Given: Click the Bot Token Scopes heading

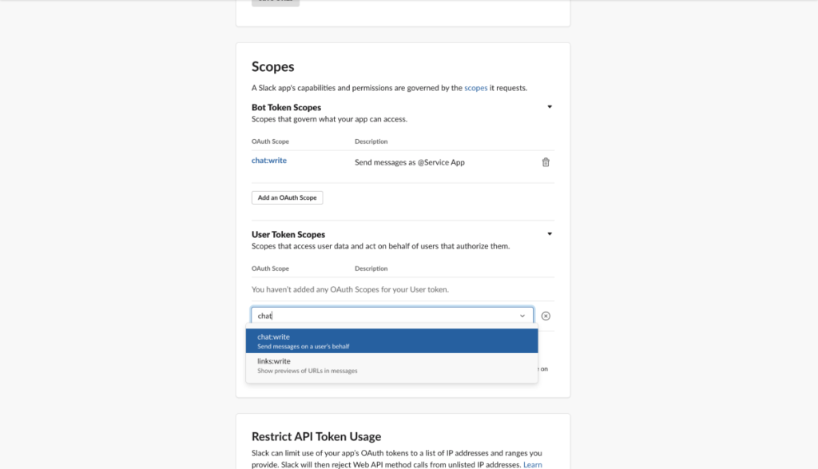Looking at the screenshot, I should [286, 107].
